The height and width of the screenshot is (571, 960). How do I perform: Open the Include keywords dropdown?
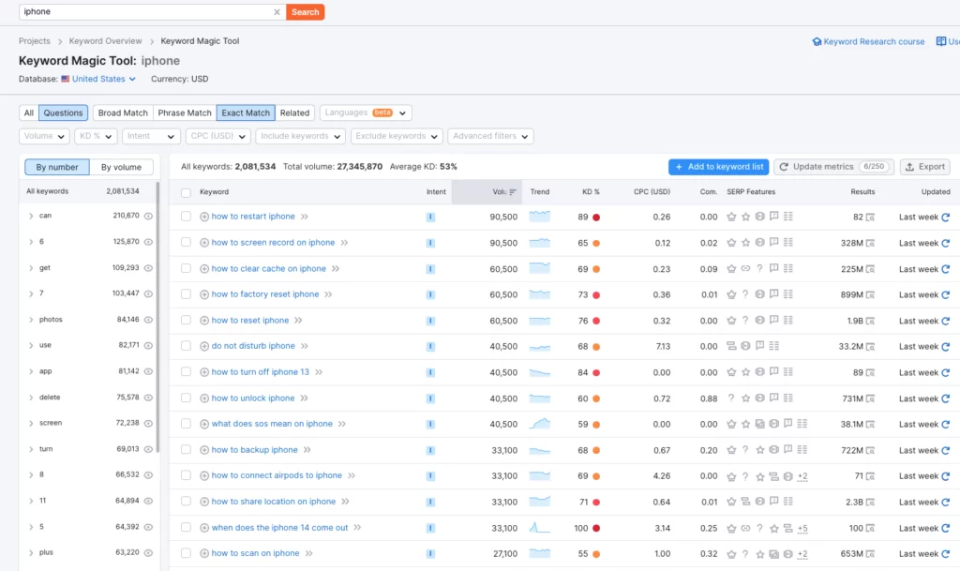(301, 136)
